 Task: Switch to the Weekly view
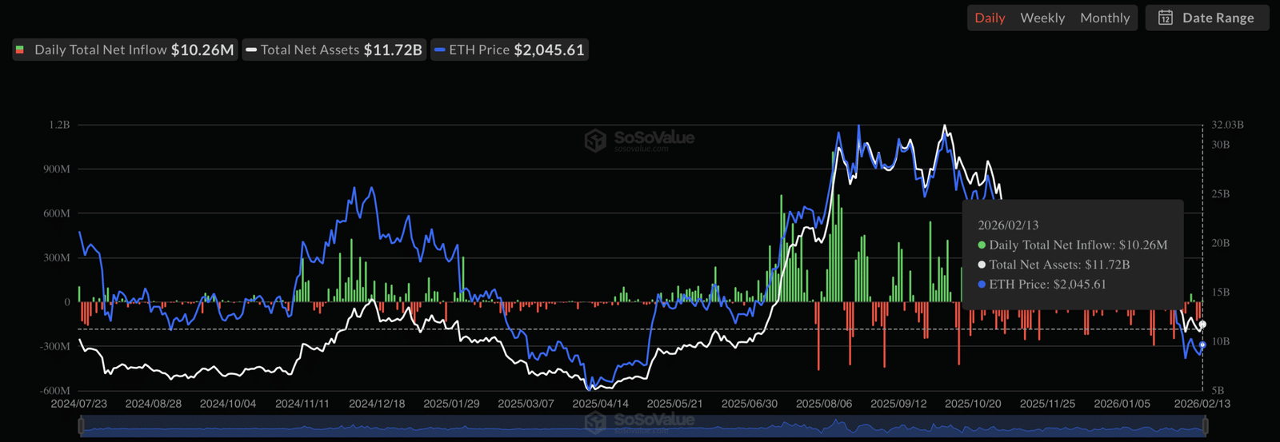pyautogui.click(x=1042, y=18)
